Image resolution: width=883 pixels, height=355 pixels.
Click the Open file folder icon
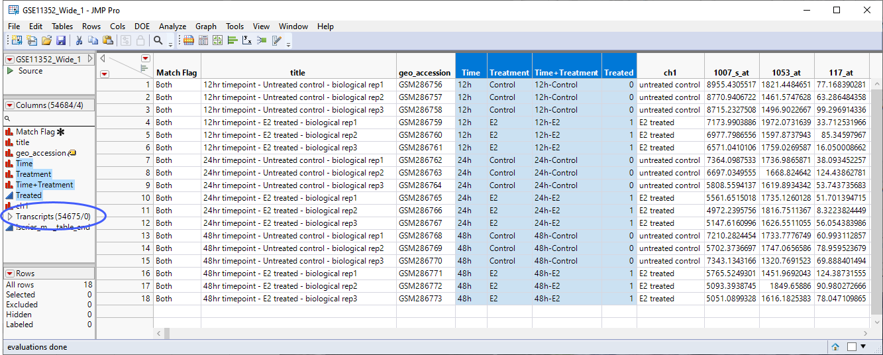(46, 40)
